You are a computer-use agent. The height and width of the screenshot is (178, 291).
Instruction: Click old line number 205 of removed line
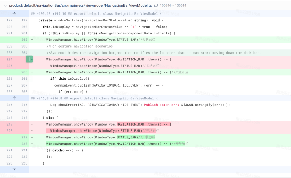pyautogui.click(x=9, y=66)
